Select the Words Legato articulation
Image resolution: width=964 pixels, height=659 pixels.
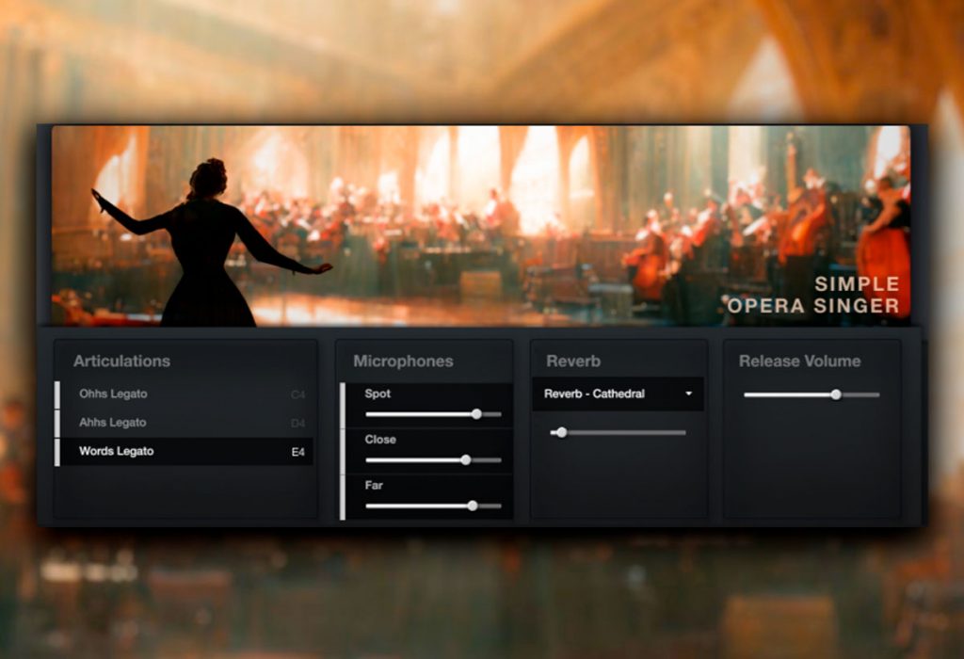coord(185,451)
